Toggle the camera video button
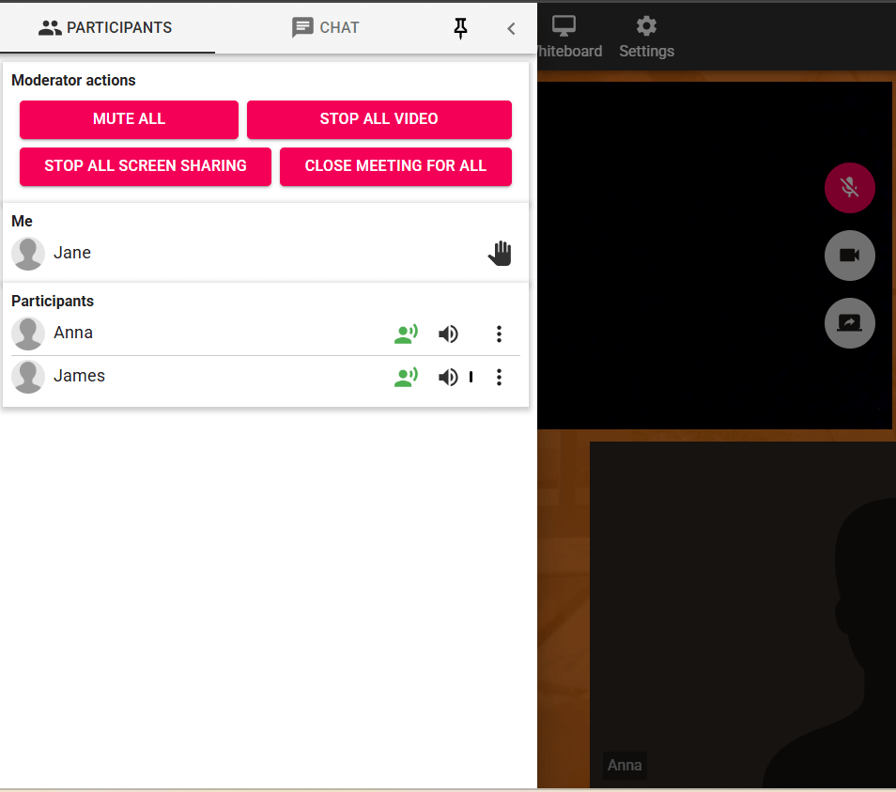Viewport: 896px width, 792px height. 849,256
